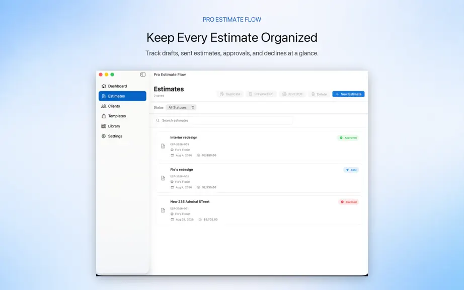Toggle the sidebar visibility icon
Viewport: 464px width, 290px height.
(x=143, y=75)
